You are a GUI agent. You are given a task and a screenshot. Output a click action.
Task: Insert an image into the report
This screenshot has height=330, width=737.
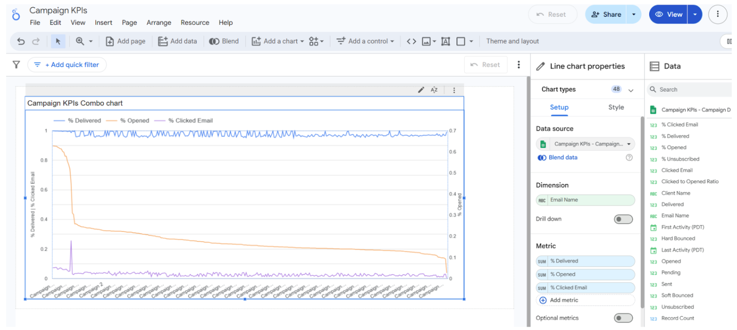(426, 41)
